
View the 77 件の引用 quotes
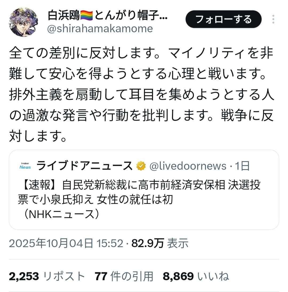tap(124, 276)
